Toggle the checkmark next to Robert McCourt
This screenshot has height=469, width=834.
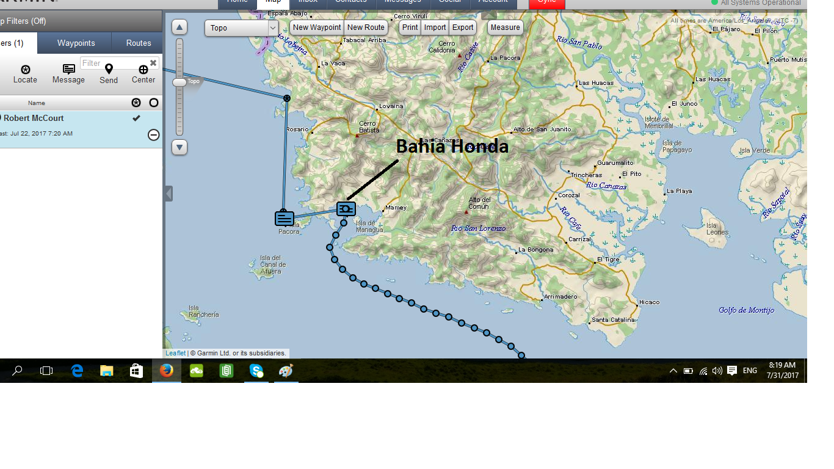137,118
